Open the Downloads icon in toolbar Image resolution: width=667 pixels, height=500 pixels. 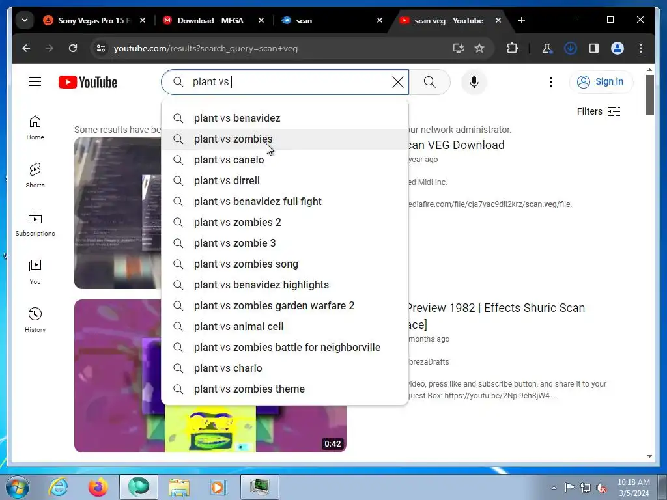(571, 48)
